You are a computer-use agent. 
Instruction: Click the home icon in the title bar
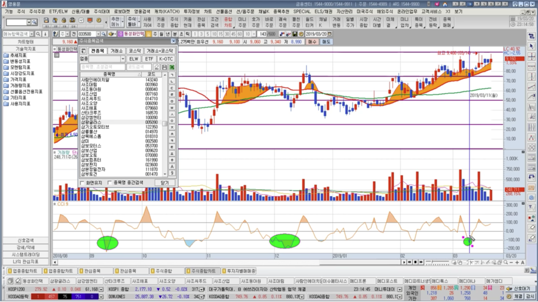(x=445, y=4)
